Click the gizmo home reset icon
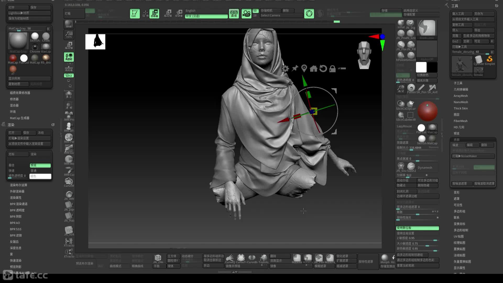 tap(314, 69)
